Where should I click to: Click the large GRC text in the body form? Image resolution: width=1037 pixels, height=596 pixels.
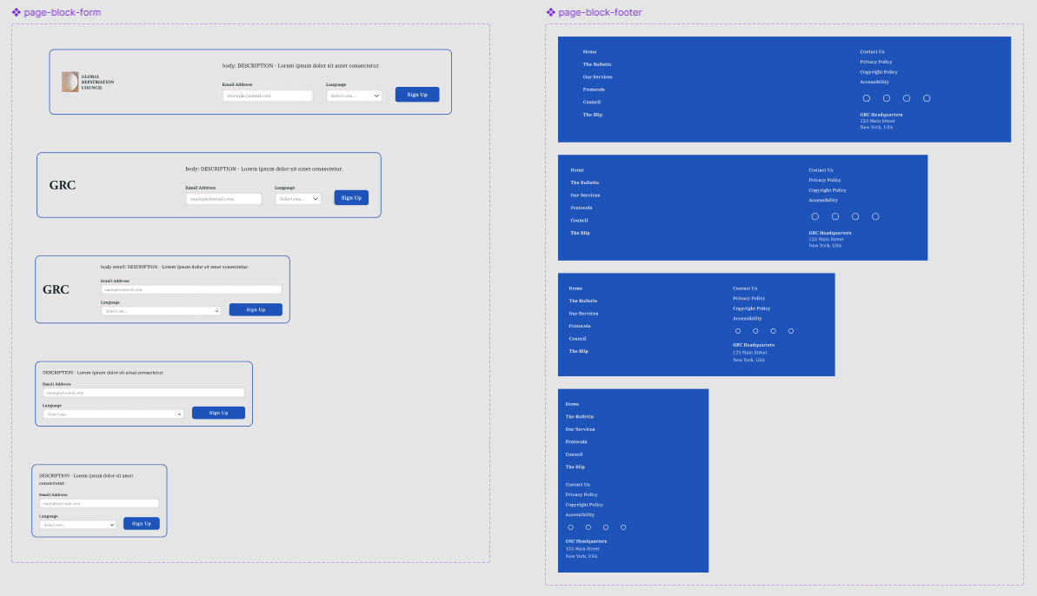[x=63, y=185]
